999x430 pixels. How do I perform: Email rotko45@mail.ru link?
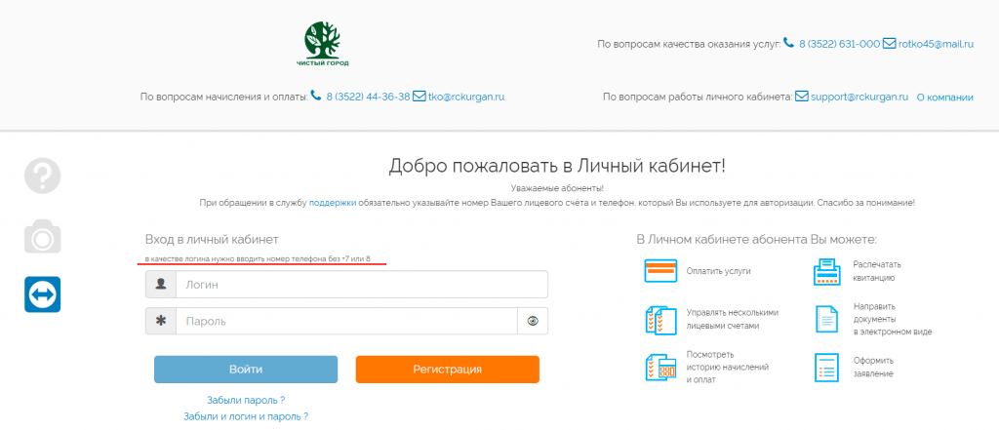pyautogui.click(x=936, y=45)
